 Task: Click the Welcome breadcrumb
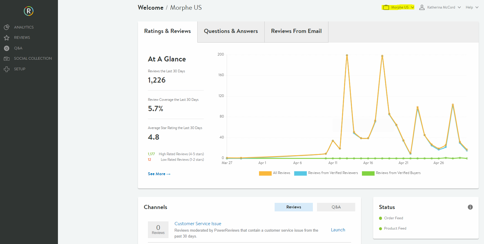coord(151,8)
